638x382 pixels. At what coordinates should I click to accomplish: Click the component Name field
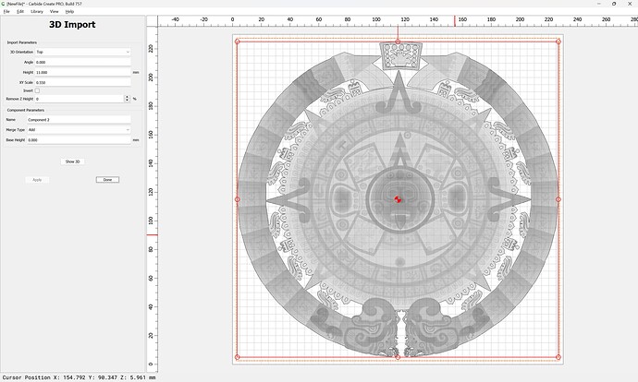79,120
